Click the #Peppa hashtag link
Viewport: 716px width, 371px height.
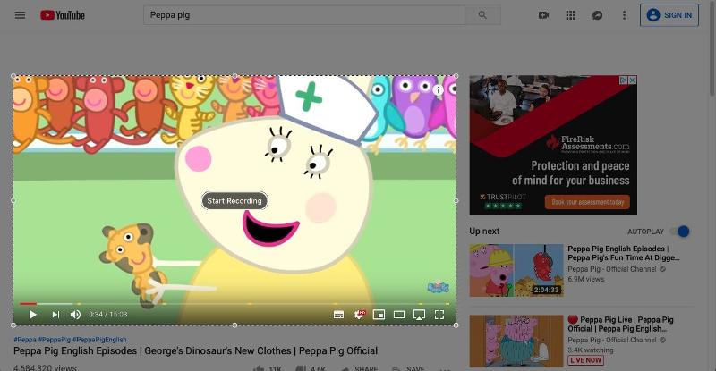point(25,340)
